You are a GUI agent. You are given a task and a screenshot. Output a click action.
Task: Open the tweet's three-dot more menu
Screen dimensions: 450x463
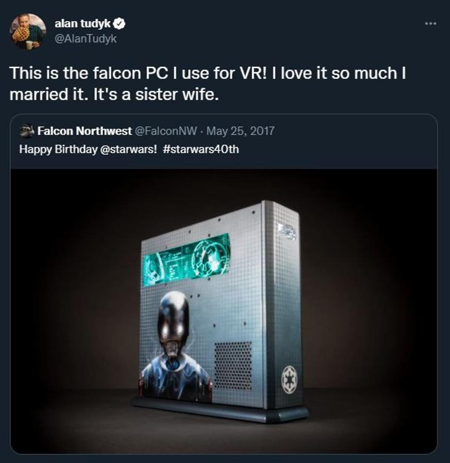(430, 23)
